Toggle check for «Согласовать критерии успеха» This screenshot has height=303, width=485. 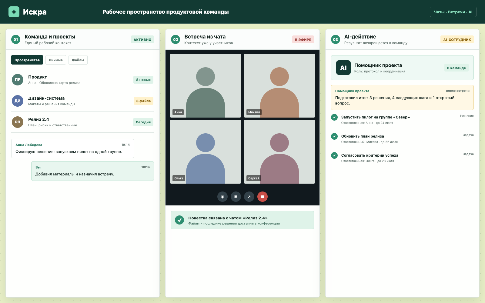point(334,155)
